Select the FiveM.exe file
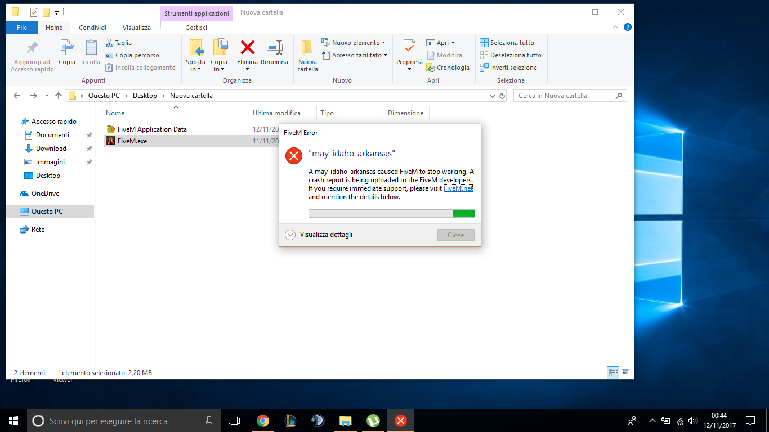The height and width of the screenshot is (432, 769). [x=132, y=141]
